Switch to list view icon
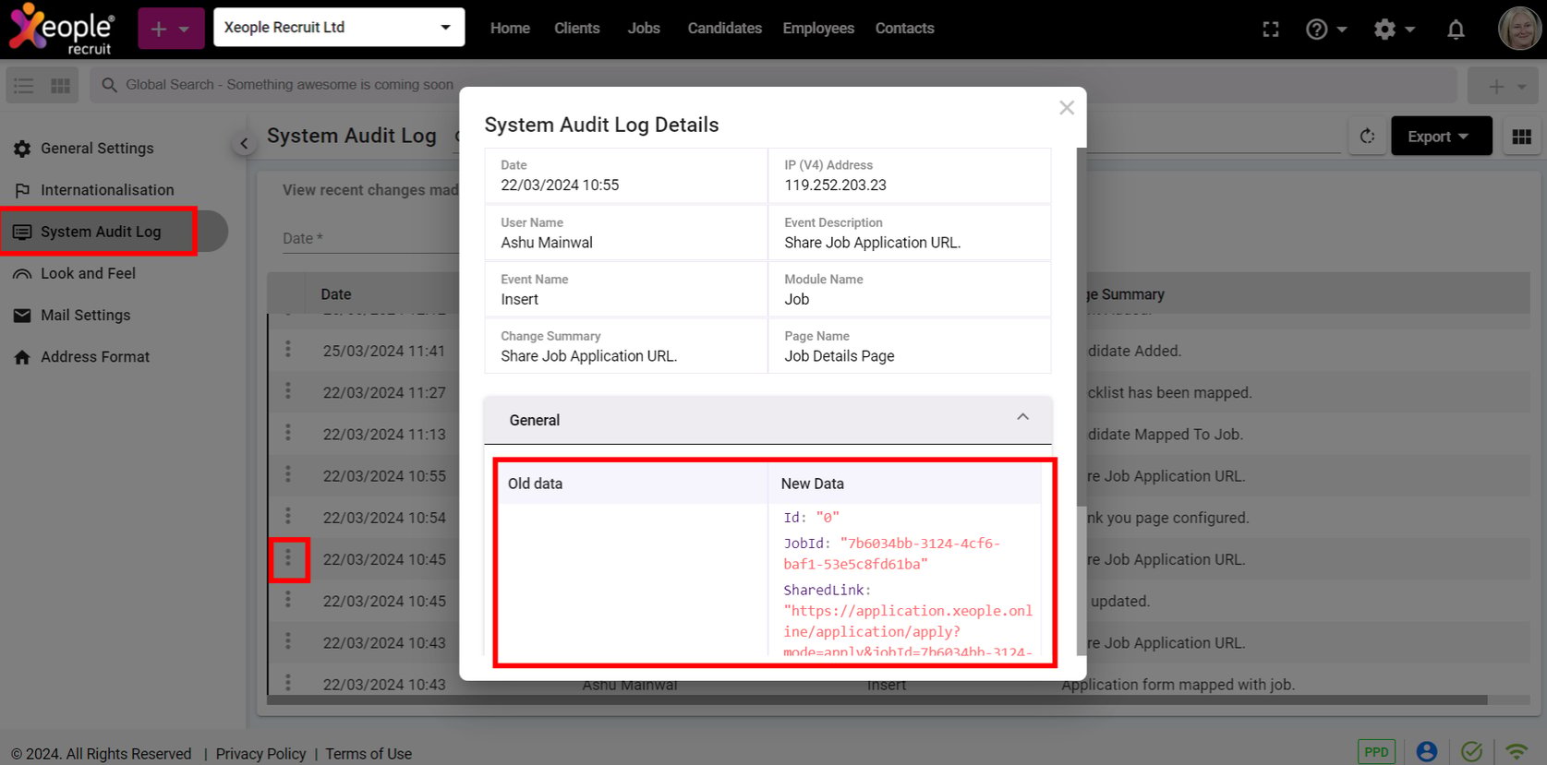 pyautogui.click(x=24, y=86)
